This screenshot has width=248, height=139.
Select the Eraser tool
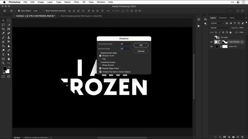click(x=9, y=42)
